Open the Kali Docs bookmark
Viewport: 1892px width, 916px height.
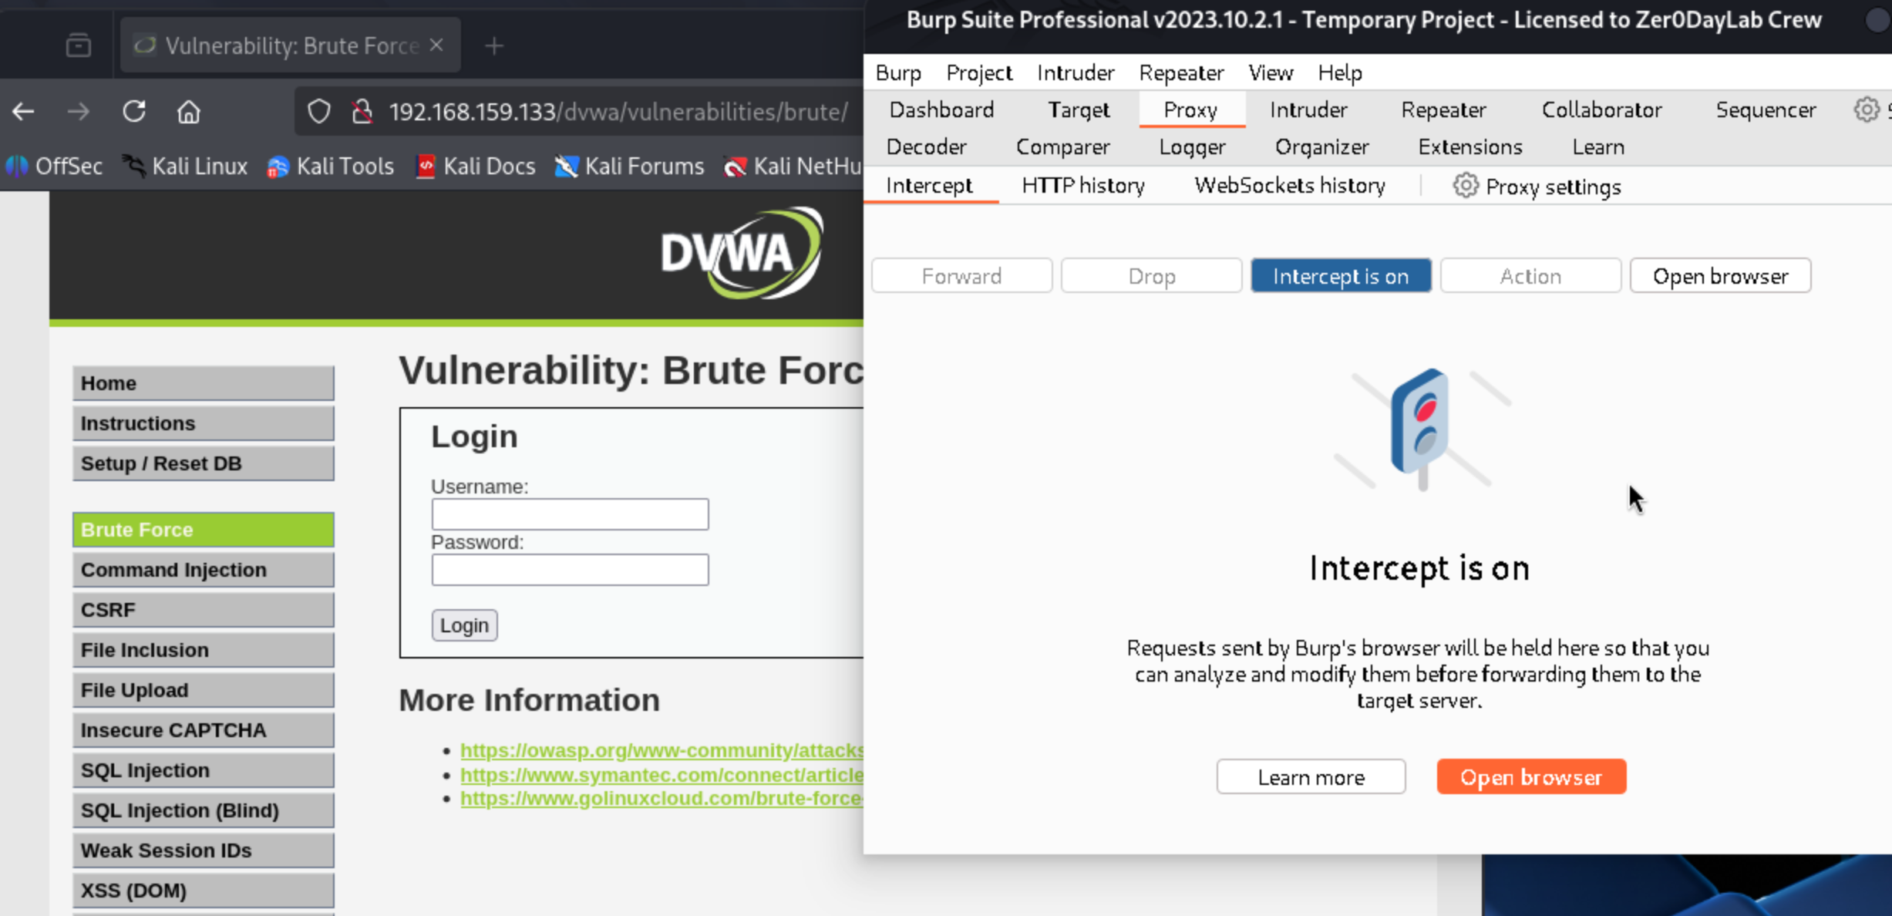tap(475, 166)
